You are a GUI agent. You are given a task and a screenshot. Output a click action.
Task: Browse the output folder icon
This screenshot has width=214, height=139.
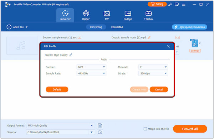pos(100,132)
